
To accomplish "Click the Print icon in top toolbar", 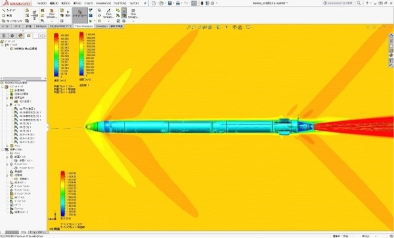I will click(x=178, y=3).
